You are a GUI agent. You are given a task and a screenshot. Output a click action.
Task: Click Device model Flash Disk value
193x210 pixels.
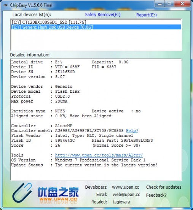pyautogui.click(x=67, y=92)
